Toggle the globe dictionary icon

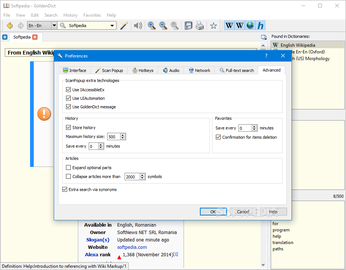(250, 26)
